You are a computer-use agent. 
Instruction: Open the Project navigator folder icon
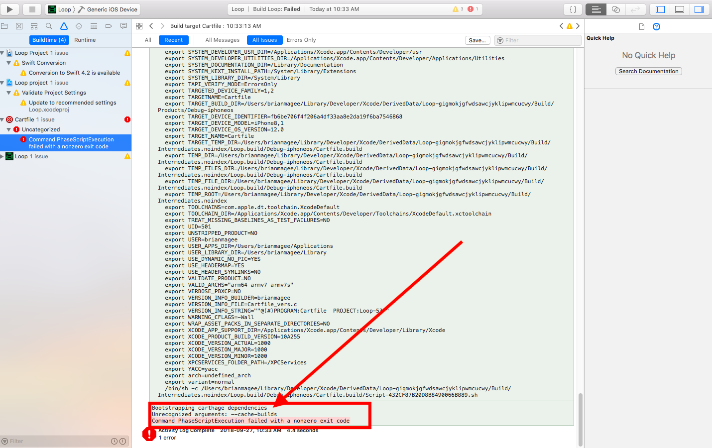click(x=4, y=26)
